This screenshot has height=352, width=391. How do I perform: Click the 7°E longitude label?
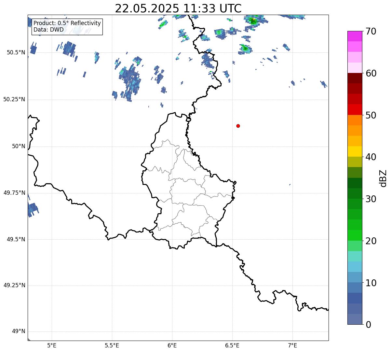click(x=292, y=345)
